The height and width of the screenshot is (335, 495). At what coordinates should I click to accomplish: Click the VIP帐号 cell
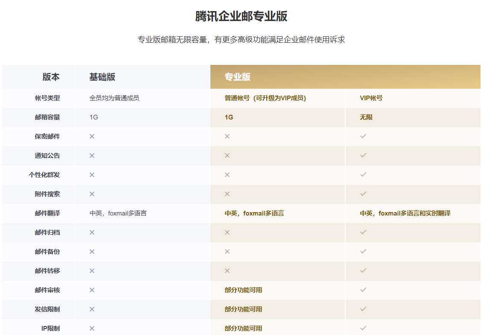371,98
